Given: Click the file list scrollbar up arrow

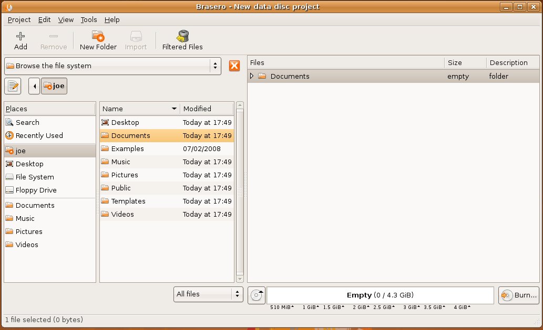Looking at the screenshot, I should tap(240, 105).
